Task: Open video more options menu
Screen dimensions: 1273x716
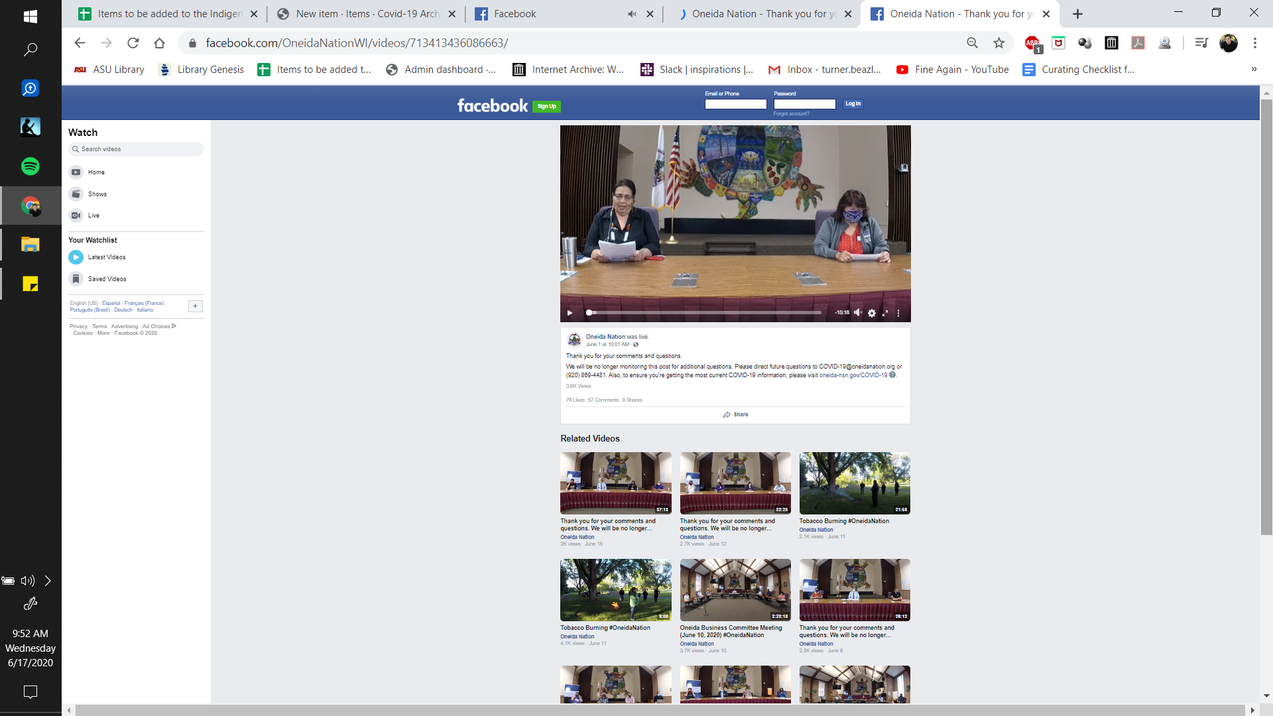Action: click(898, 313)
